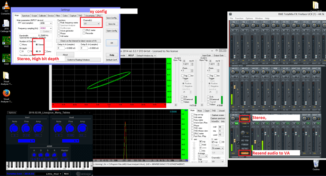This screenshot has width=326, height=176.
Task: Switch to the Scope tab in Settings
Action: [x=34, y=16]
